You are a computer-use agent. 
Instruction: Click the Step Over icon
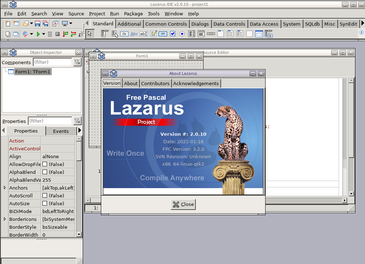[x=73, y=34]
